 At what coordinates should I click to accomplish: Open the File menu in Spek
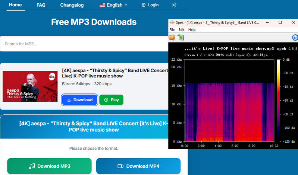[x=172, y=30]
